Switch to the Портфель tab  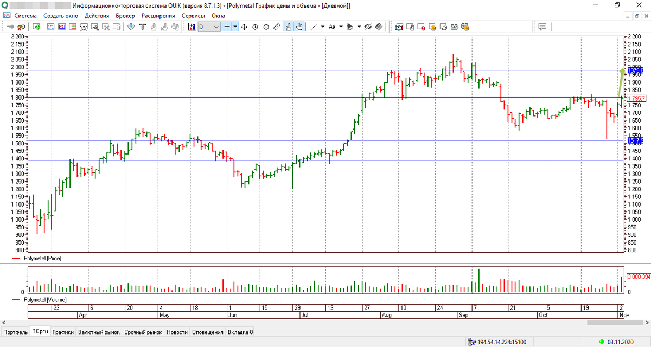click(16, 332)
